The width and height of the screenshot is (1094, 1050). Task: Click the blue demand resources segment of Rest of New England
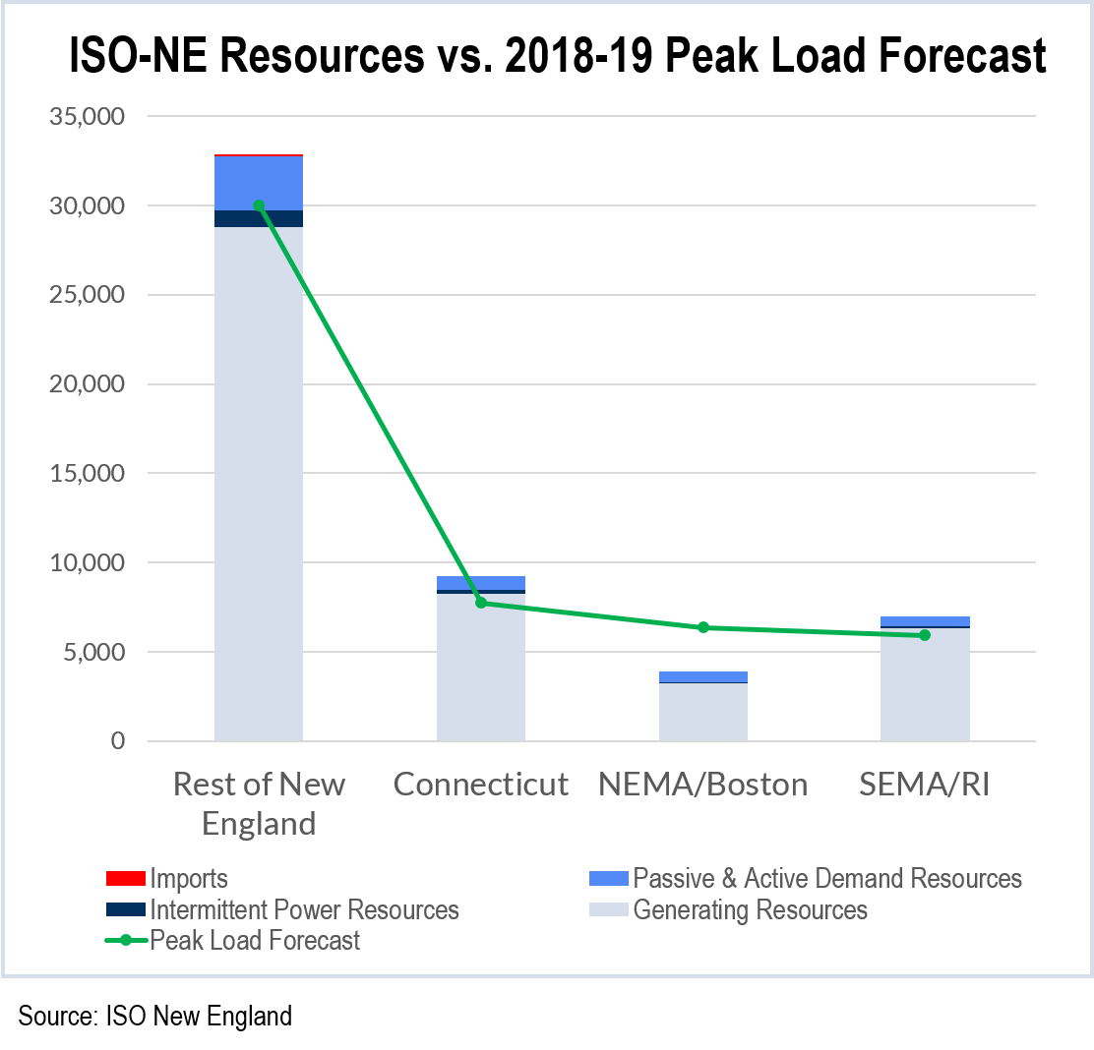(x=259, y=183)
